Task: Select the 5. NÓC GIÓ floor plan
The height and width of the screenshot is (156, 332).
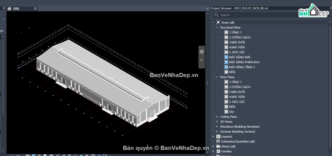Action: [x=237, y=102]
